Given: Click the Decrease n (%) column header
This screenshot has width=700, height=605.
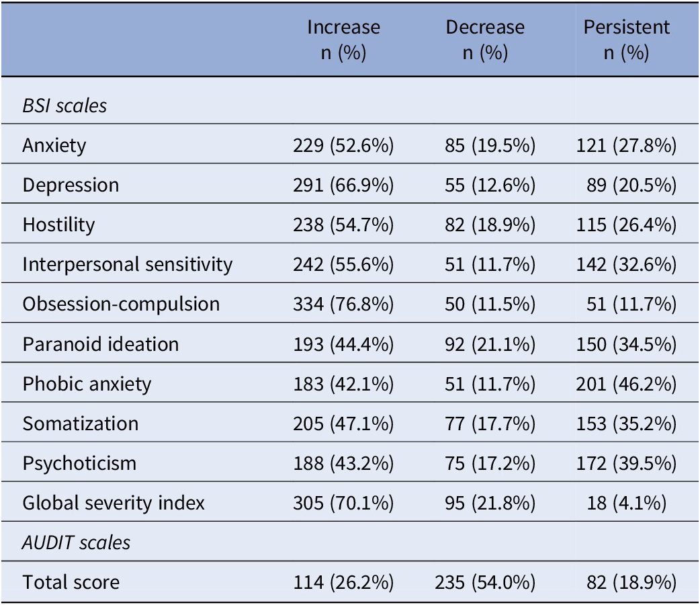Looking at the screenshot, I should (485, 40).
